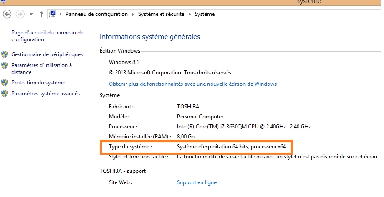Select Système et sécurité in the breadcrumb

click(161, 14)
